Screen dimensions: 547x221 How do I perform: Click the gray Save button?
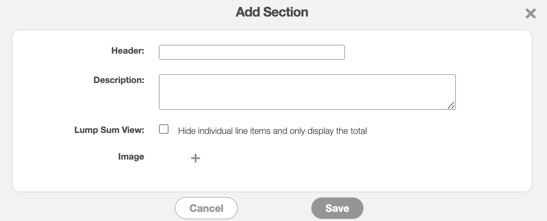(337, 208)
